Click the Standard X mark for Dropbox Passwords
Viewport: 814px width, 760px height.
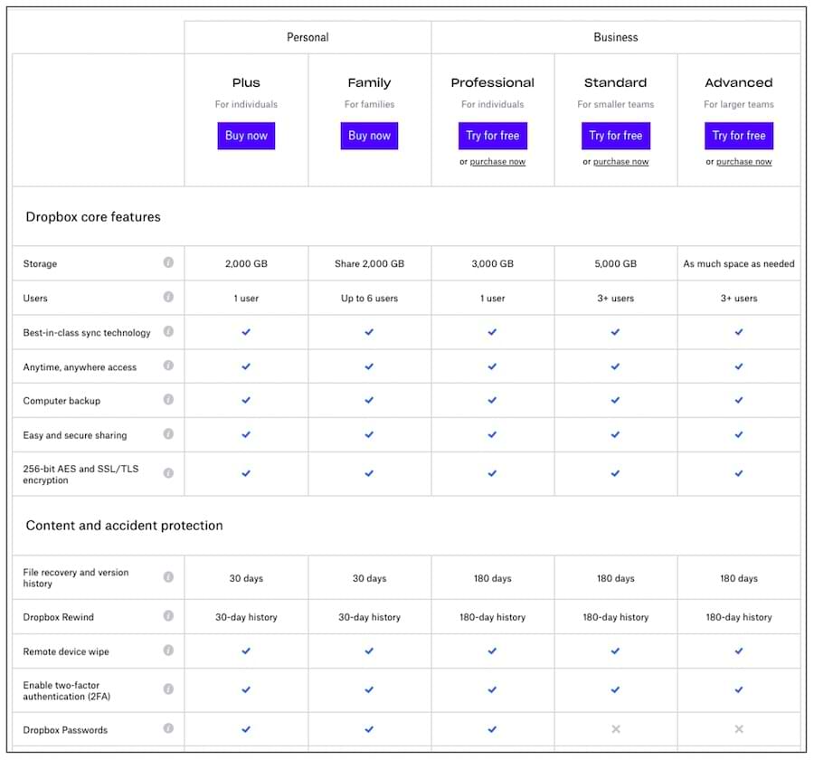pos(616,729)
